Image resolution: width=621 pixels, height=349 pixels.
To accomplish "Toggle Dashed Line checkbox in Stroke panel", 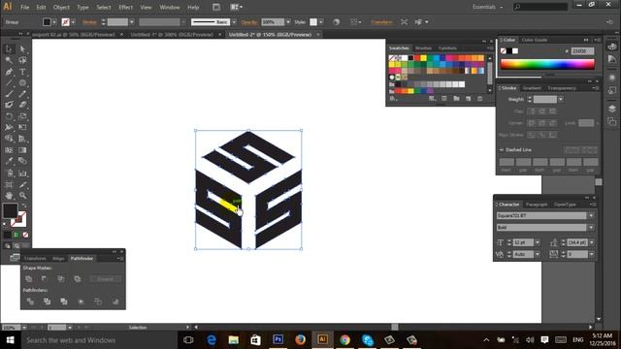I will coord(502,150).
